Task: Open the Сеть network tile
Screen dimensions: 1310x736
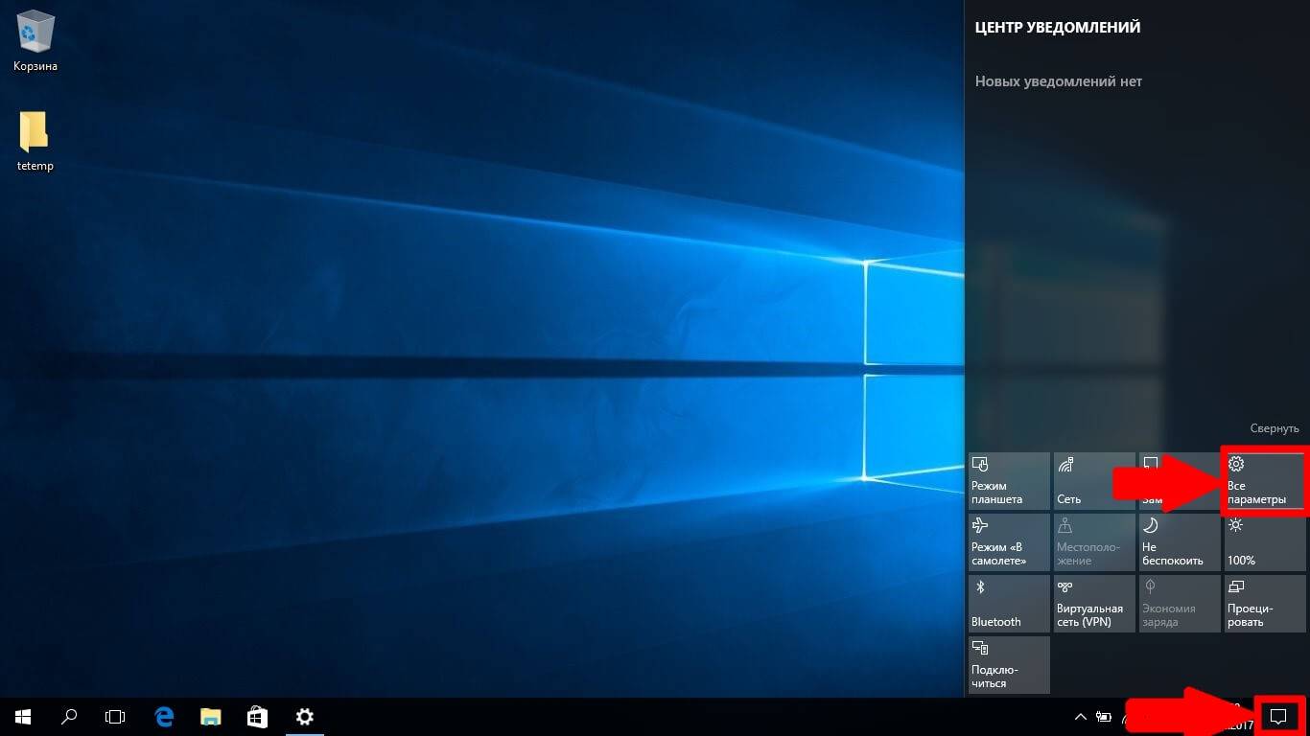Action: (x=1094, y=481)
